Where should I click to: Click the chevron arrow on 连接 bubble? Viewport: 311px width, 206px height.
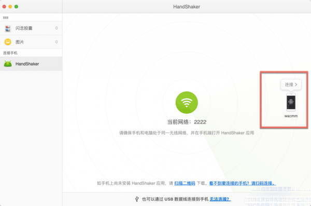click(296, 85)
